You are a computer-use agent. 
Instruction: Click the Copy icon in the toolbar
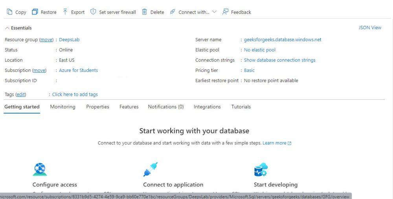coord(9,12)
